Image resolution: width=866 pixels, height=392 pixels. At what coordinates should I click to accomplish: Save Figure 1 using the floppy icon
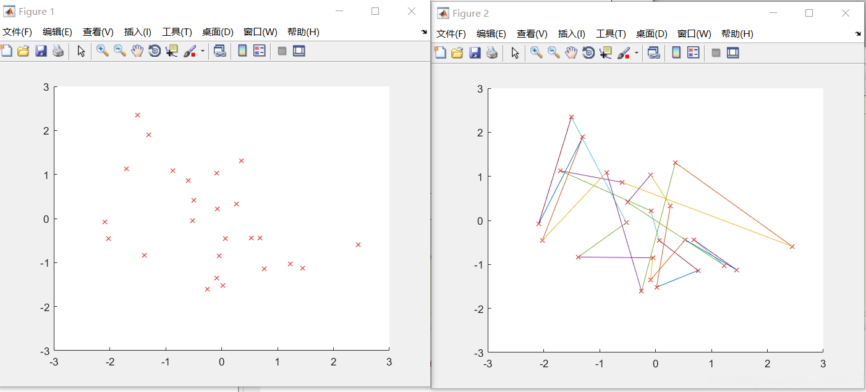[x=41, y=51]
